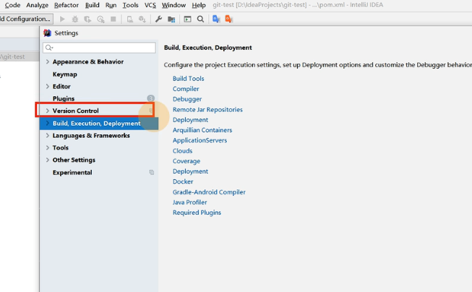Click the settings search input field
This screenshot has width=472, height=292.
pos(99,48)
